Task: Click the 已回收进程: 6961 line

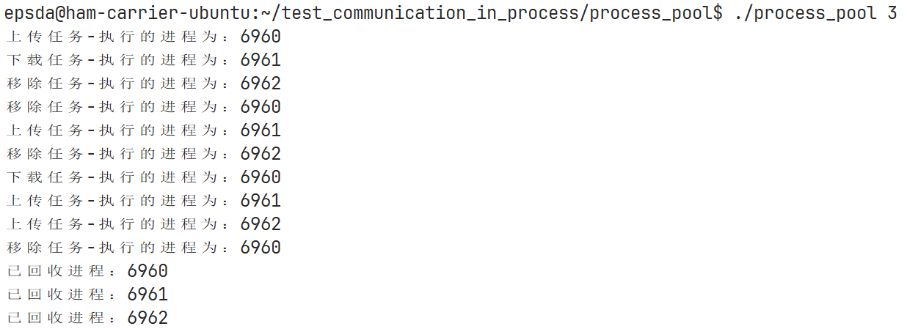Action: pos(87,295)
